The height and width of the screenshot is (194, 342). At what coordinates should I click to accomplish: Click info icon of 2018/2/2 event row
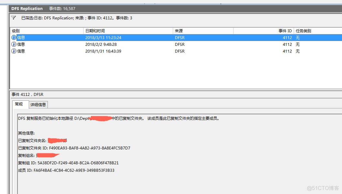[14, 44]
